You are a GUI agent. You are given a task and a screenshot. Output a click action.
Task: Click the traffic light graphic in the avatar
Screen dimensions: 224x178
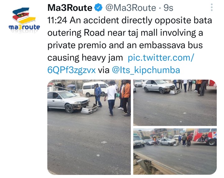21,15
